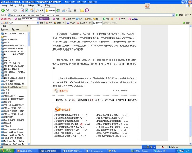Click the 【打印本页】 link

click(x=107, y=100)
